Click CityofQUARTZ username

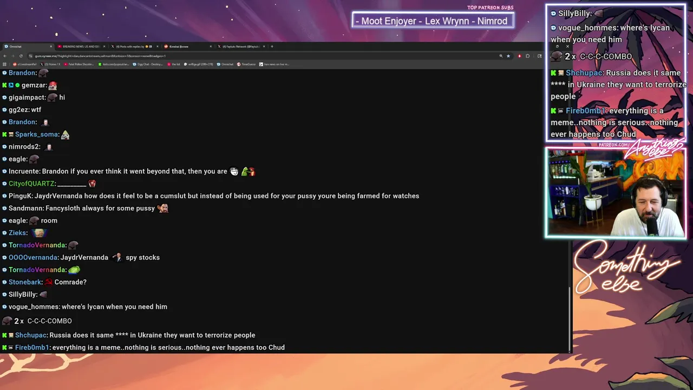(x=31, y=184)
